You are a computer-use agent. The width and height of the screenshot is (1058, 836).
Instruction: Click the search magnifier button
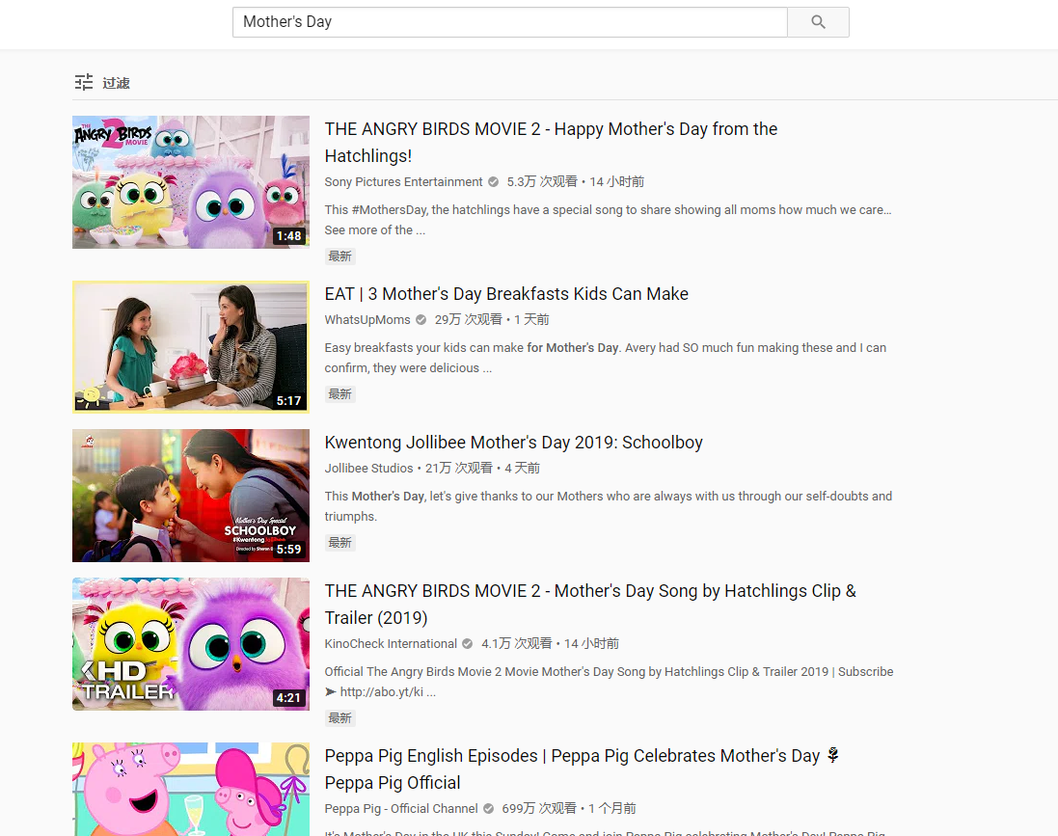pos(818,22)
